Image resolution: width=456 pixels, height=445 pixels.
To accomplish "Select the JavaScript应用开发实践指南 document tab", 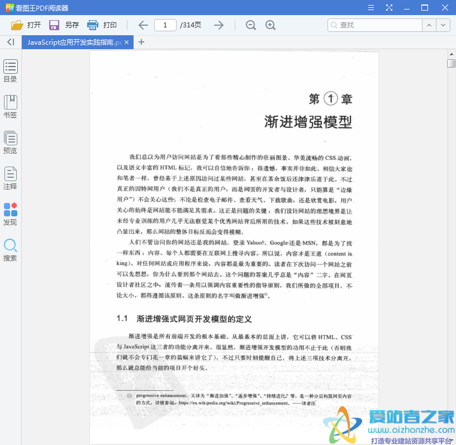I will (73, 42).
